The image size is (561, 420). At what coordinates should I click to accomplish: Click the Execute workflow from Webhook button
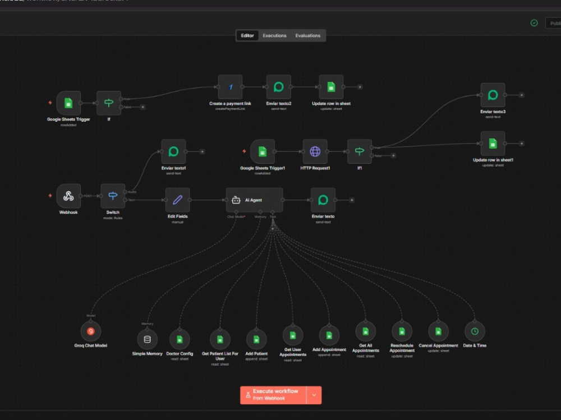(273, 395)
